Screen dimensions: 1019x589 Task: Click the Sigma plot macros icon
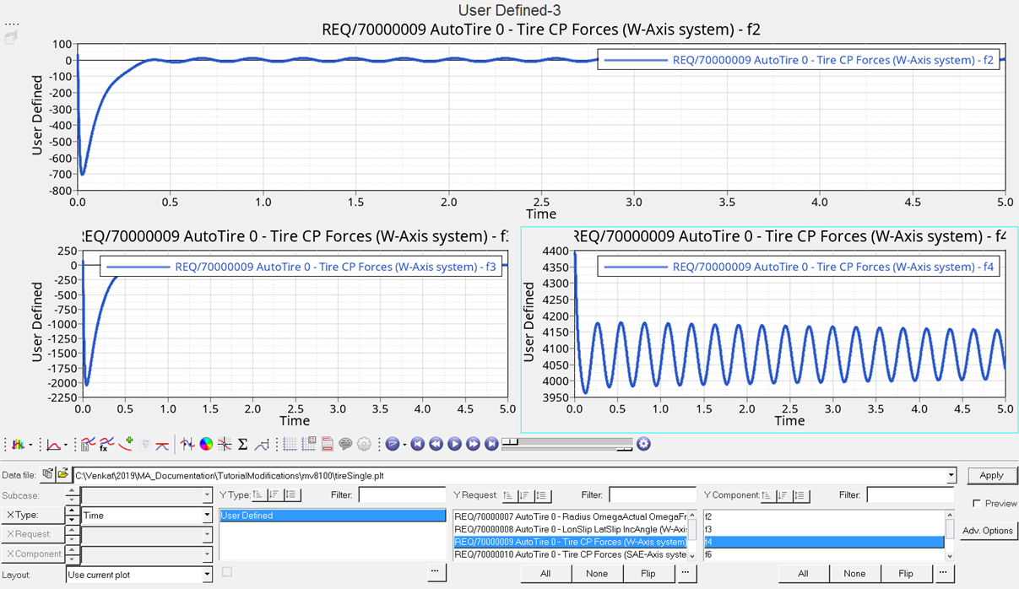coord(242,444)
